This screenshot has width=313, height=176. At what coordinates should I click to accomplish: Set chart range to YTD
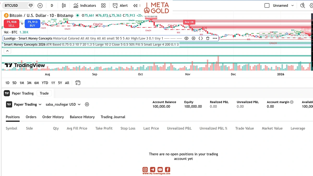(x=45, y=83)
